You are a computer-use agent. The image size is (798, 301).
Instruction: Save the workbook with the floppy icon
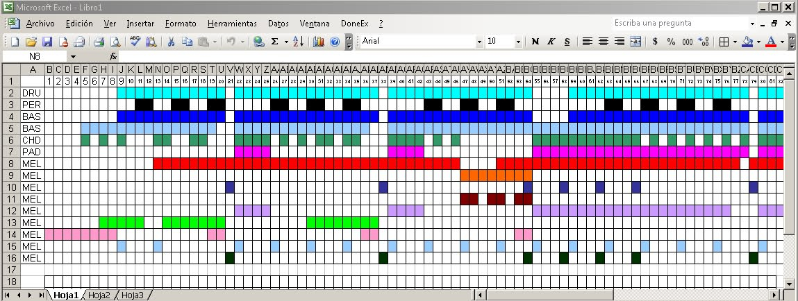(47, 42)
